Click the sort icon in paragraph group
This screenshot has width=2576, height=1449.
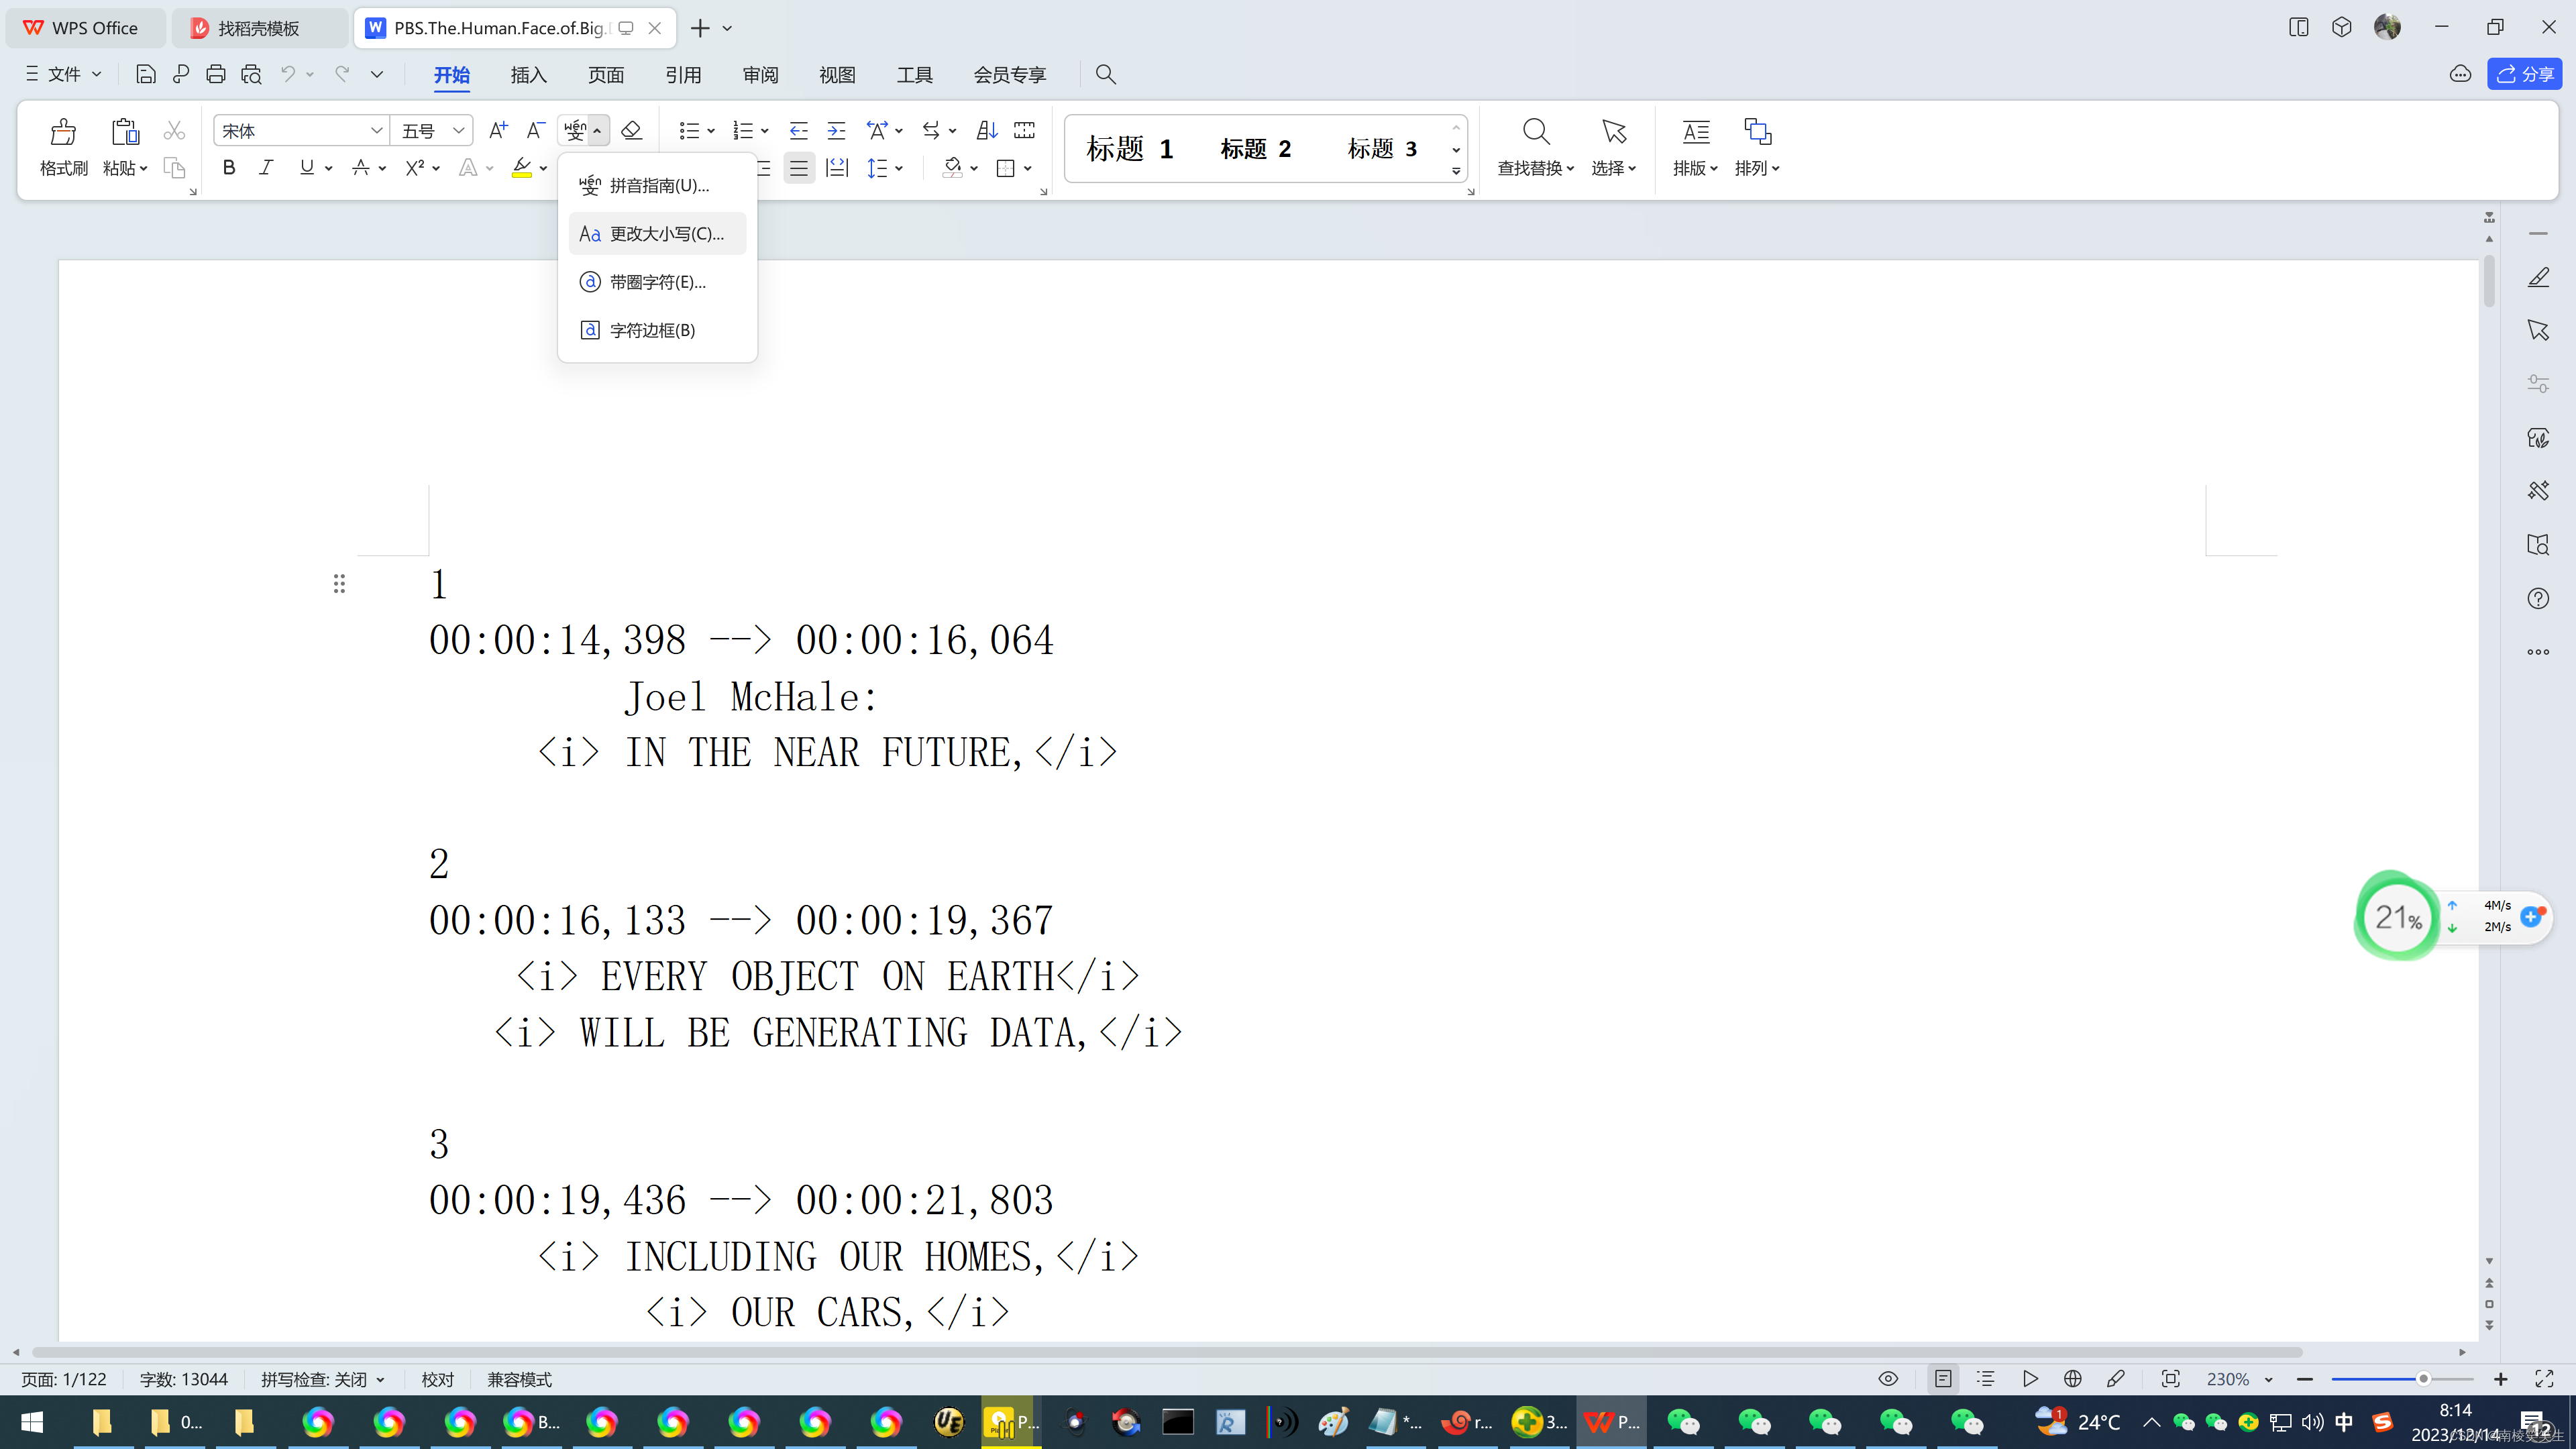[987, 130]
